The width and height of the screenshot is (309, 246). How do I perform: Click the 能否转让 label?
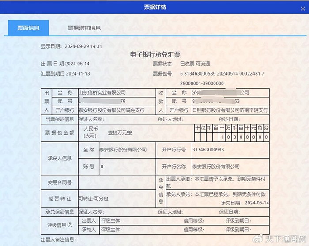pos(60,198)
